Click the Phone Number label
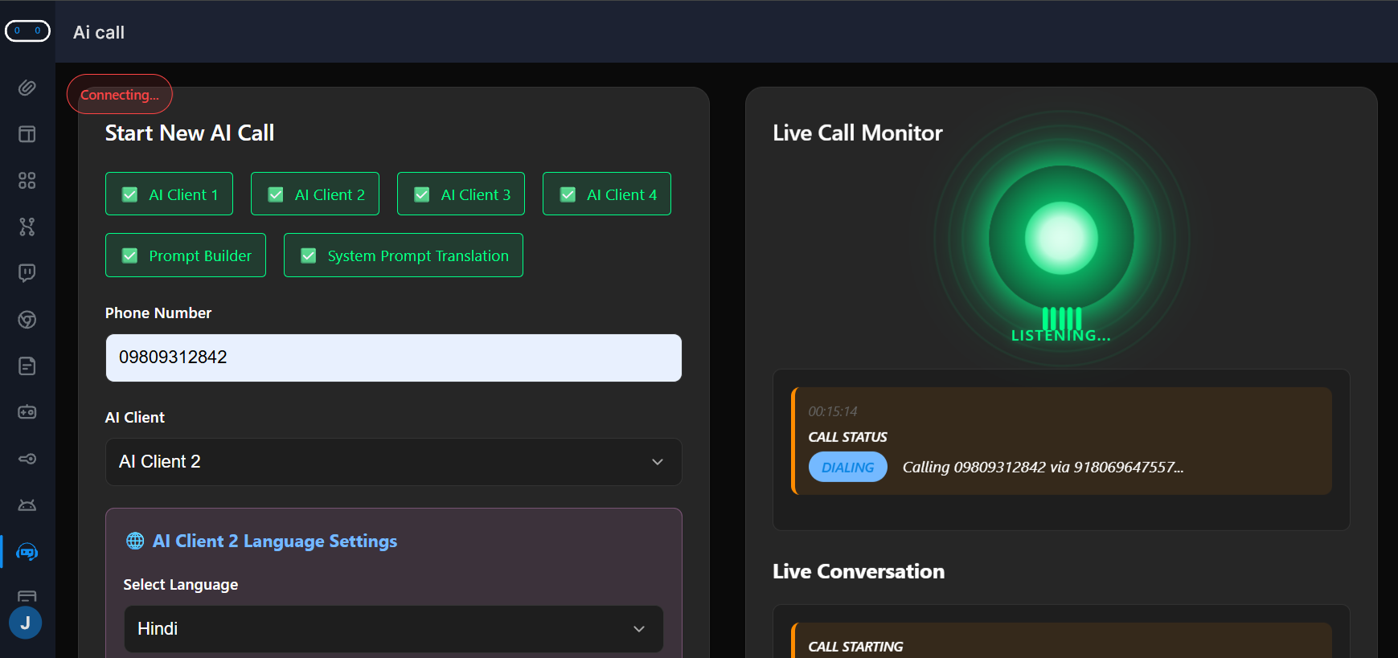 (158, 313)
